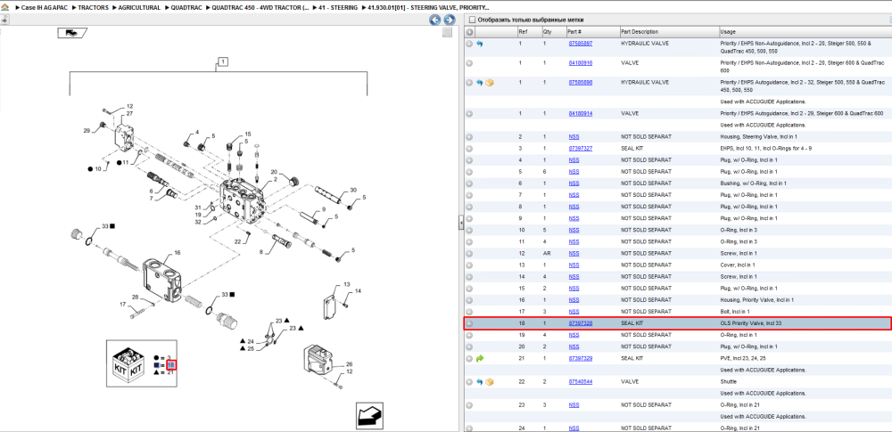Image resolution: width=892 pixels, height=432 pixels.
Task: Click the NSS link on Ref 16 row
Action: pyautogui.click(x=574, y=300)
